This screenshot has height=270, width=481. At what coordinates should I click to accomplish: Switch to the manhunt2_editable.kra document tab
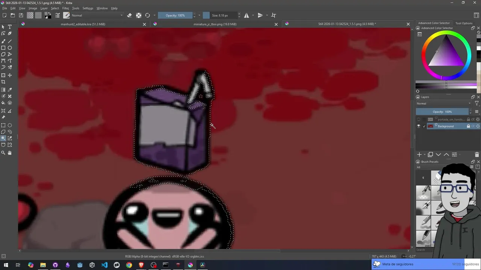click(x=83, y=24)
